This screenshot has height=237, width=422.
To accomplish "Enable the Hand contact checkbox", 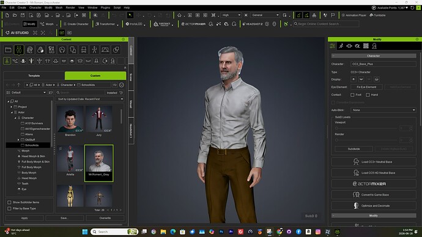I will [368, 95].
